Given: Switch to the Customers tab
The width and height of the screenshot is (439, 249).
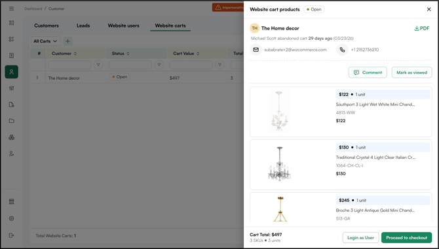Looking at the screenshot, I should 47,25.
